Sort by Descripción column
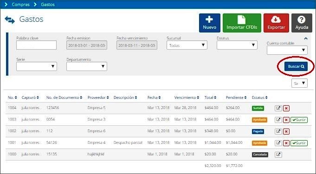 (x=125, y=97)
